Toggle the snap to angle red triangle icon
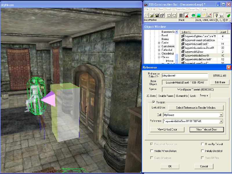This screenshot has height=174, width=232. [x=186, y=15]
